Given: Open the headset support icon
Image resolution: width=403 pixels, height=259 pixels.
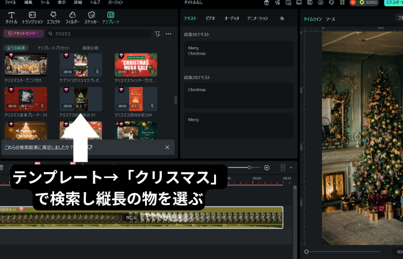Looking at the screenshot, I should coord(331,2).
